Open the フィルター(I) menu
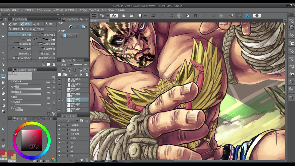This screenshot has height=166, width=295. [x=94, y=10]
